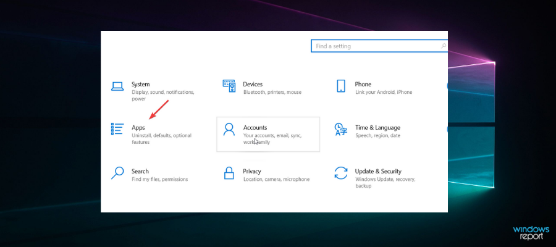Image resolution: width=556 pixels, height=247 pixels.
Task: Click the magnifier in Find a setting box
Action: [443, 46]
